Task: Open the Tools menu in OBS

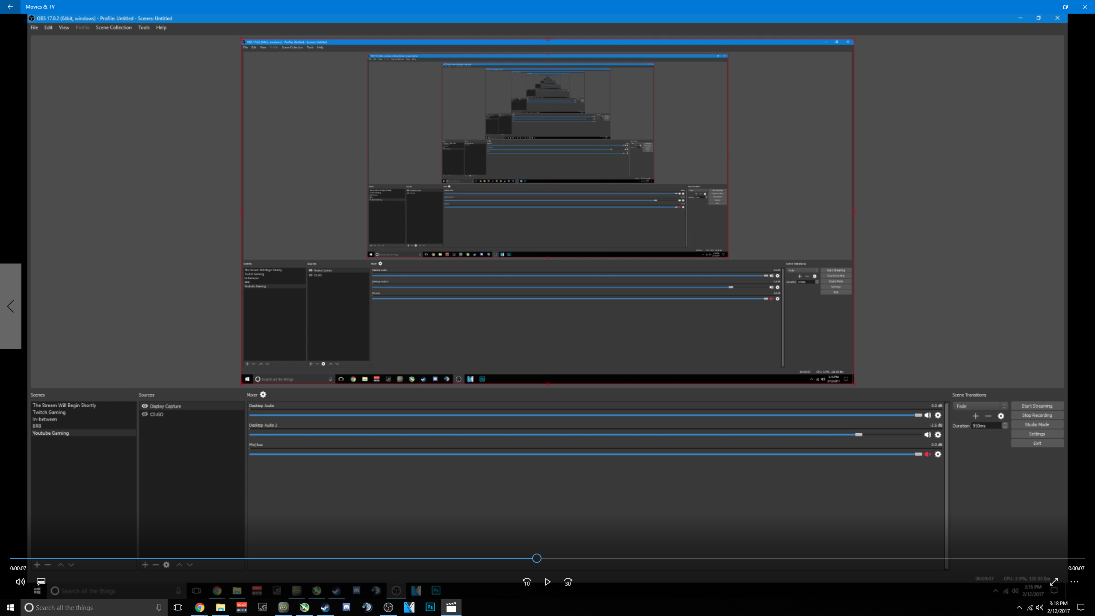Action: click(144, 27)
